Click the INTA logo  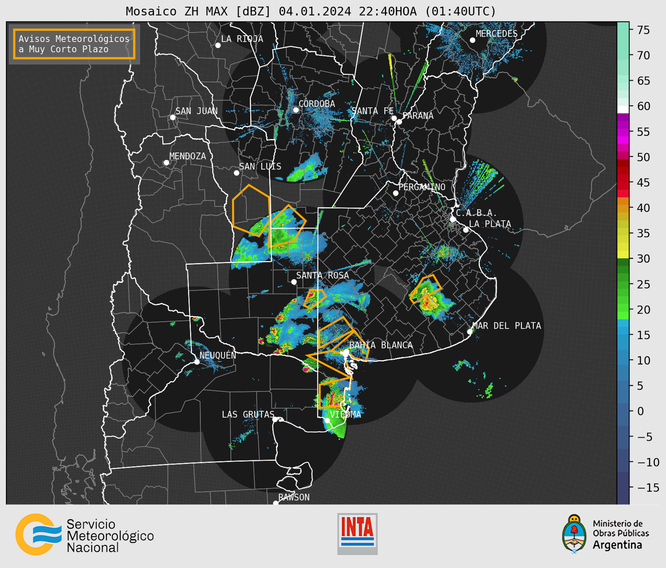pyautogui.click(x=357, y=534)
